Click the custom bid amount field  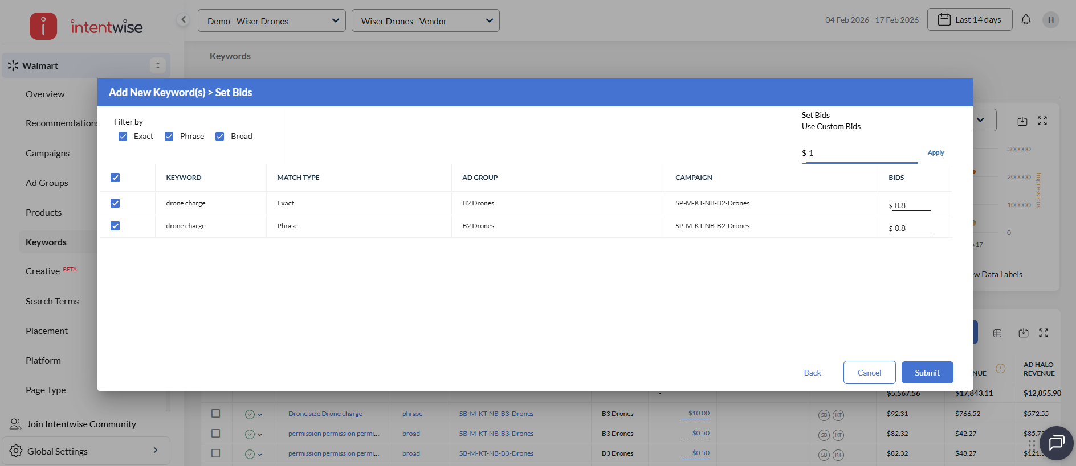click(x=861, y=154)
